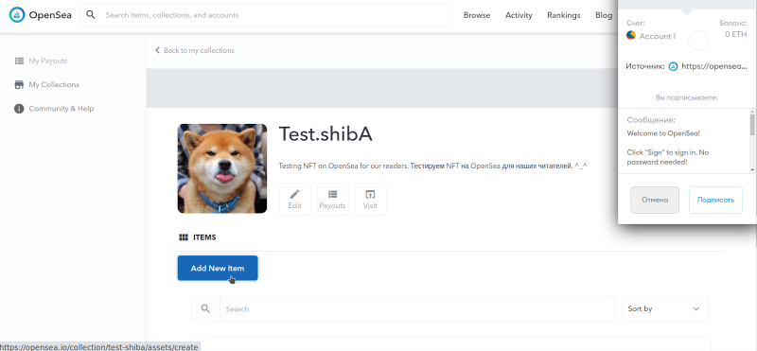Image resolution: width=757 pixels, height=351 pixels.
Task: Click the ITEMS heading text
Action: coord(204,237)
